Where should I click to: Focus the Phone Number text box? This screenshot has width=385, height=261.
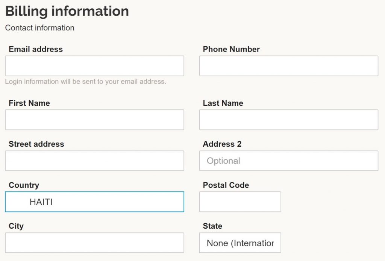pos(289,66)
